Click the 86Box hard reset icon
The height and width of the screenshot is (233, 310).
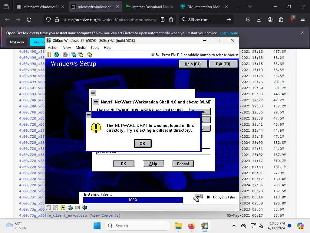56,55
